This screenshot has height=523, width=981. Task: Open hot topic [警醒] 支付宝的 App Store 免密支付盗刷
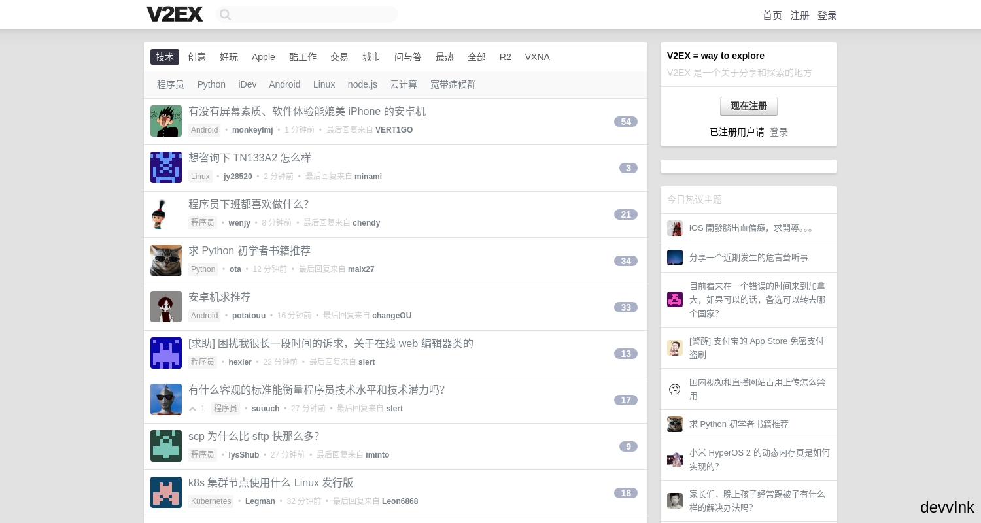[x=757, y=348]
